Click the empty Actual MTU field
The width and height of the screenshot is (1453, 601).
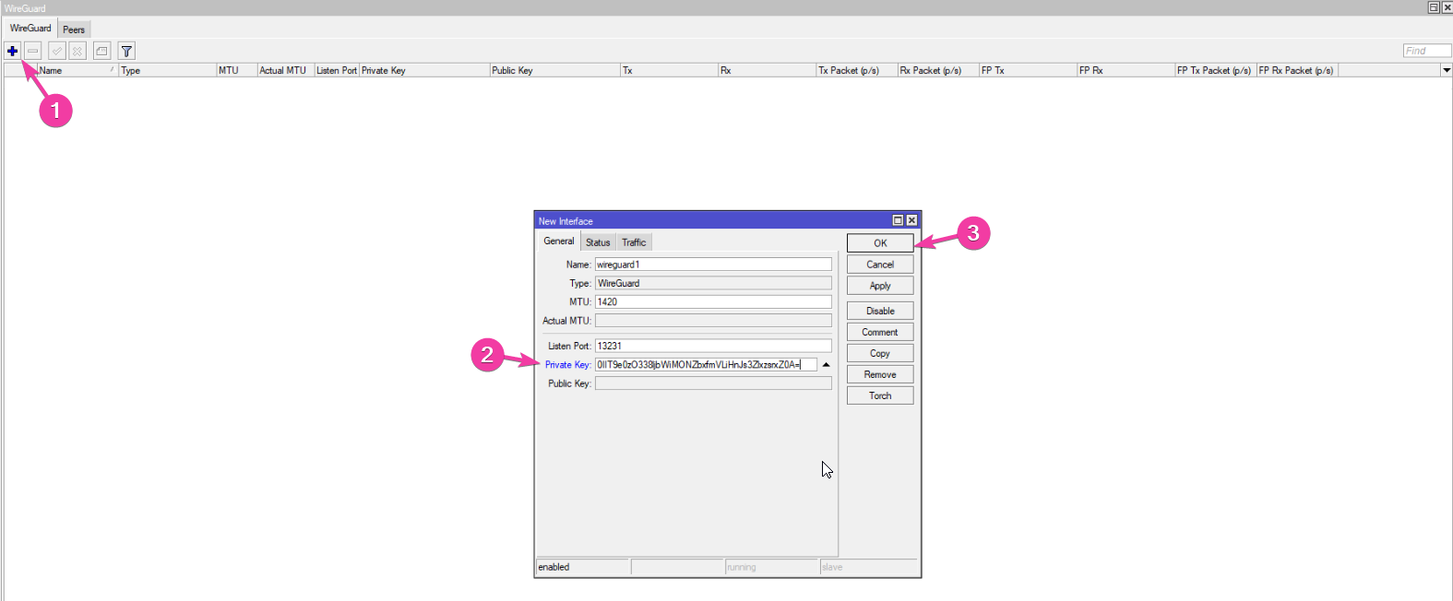713,321
